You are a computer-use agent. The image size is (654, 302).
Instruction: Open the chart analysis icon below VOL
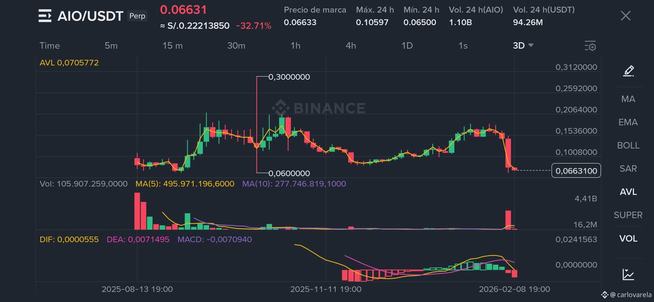[628, 274]
